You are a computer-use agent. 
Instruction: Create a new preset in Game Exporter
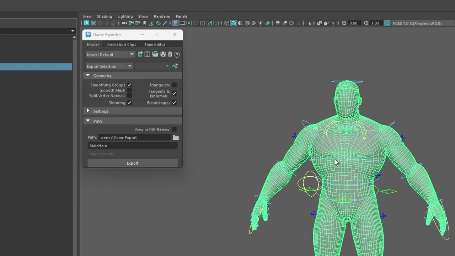140,54
